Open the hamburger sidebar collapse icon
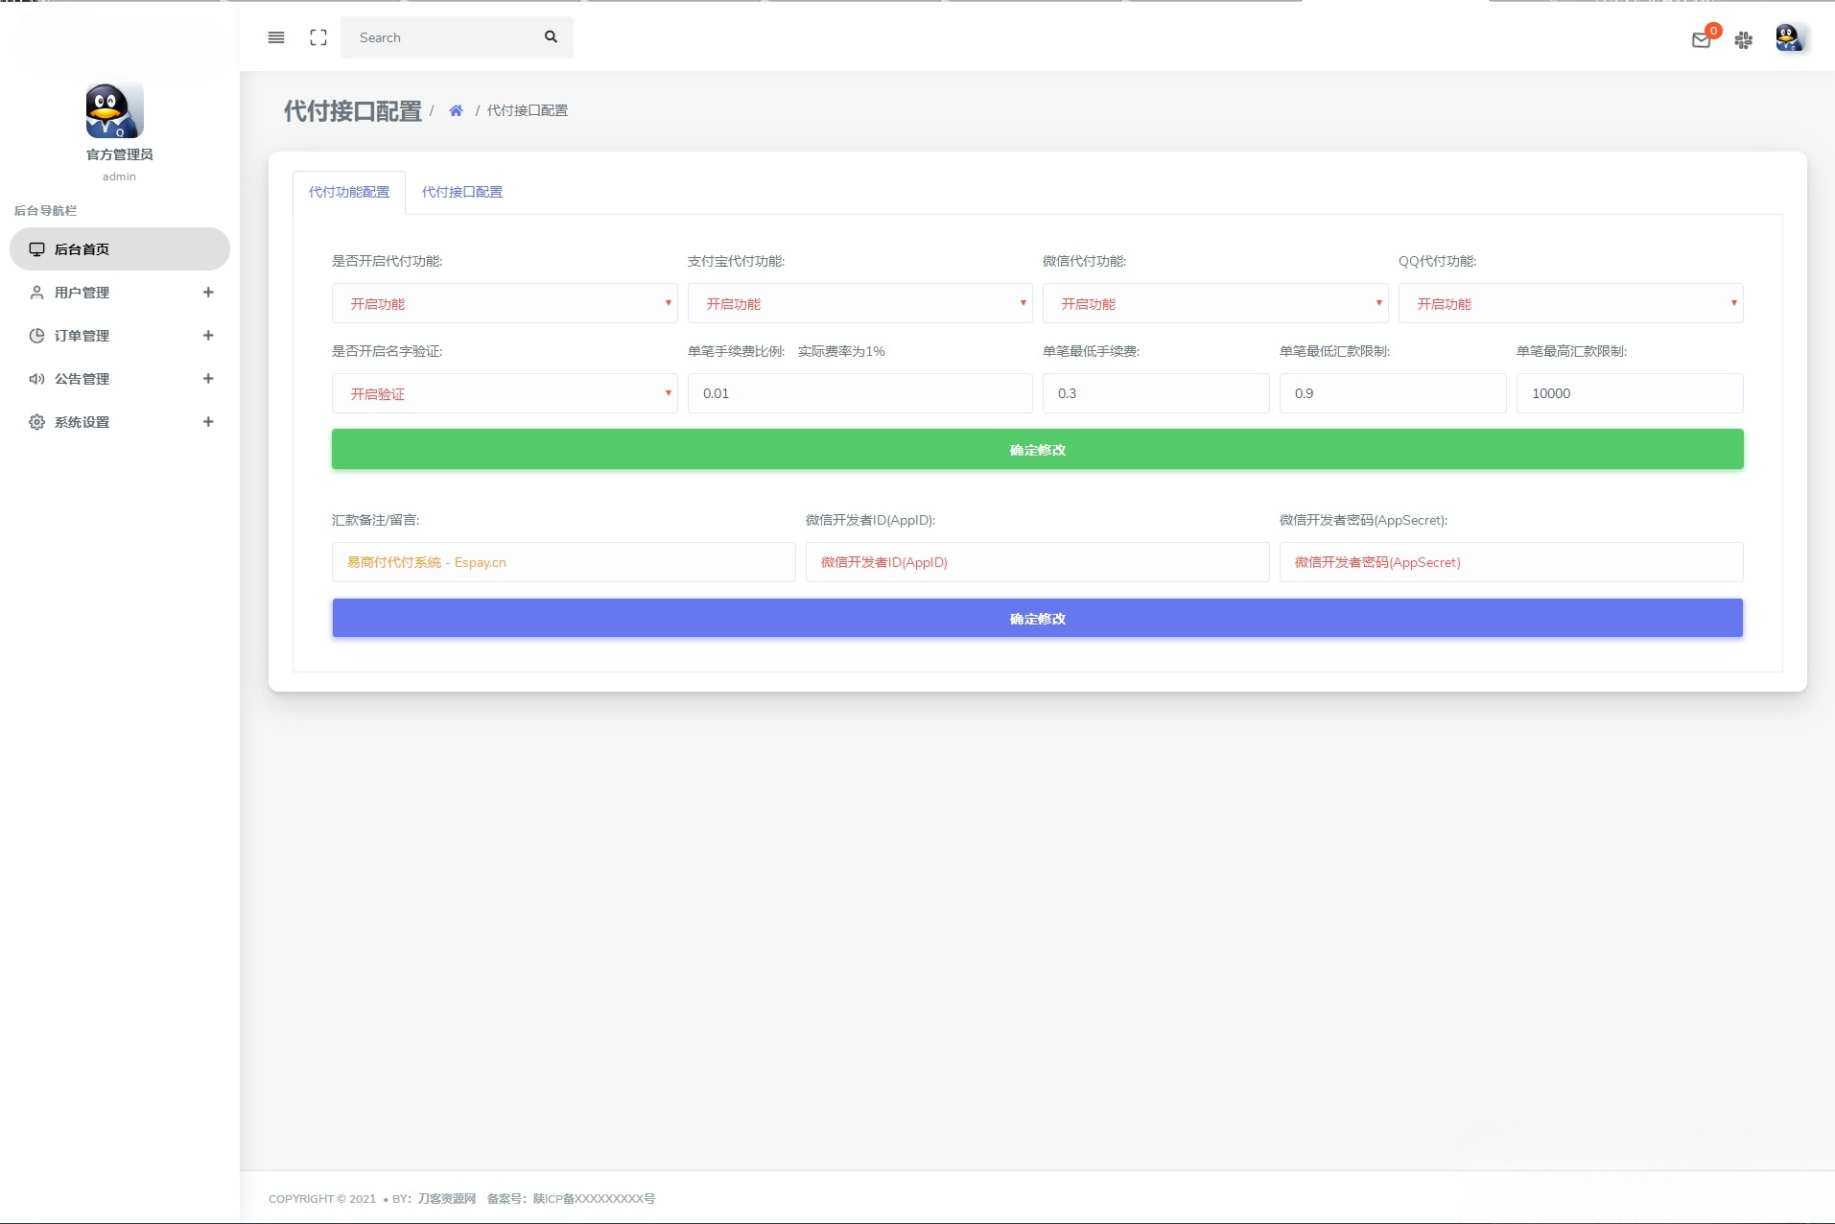Screen dimensions: 1835x1224 [276, 37]
